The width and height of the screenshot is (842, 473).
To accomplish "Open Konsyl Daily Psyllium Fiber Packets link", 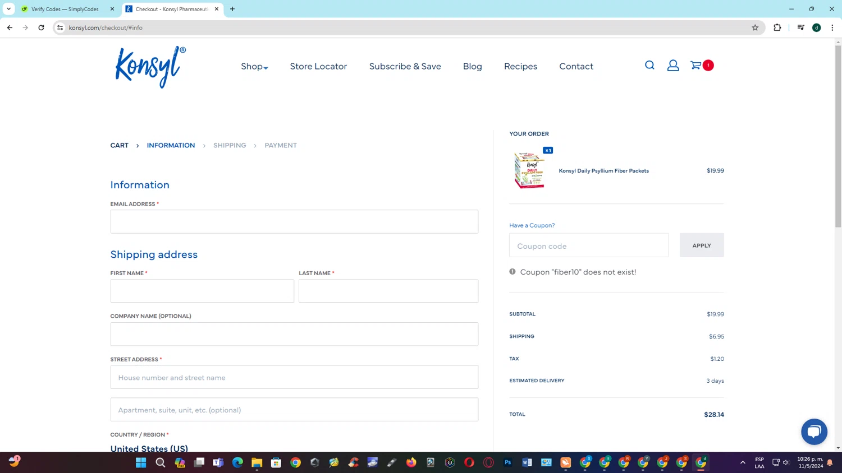I will click(x=603, y=170).
